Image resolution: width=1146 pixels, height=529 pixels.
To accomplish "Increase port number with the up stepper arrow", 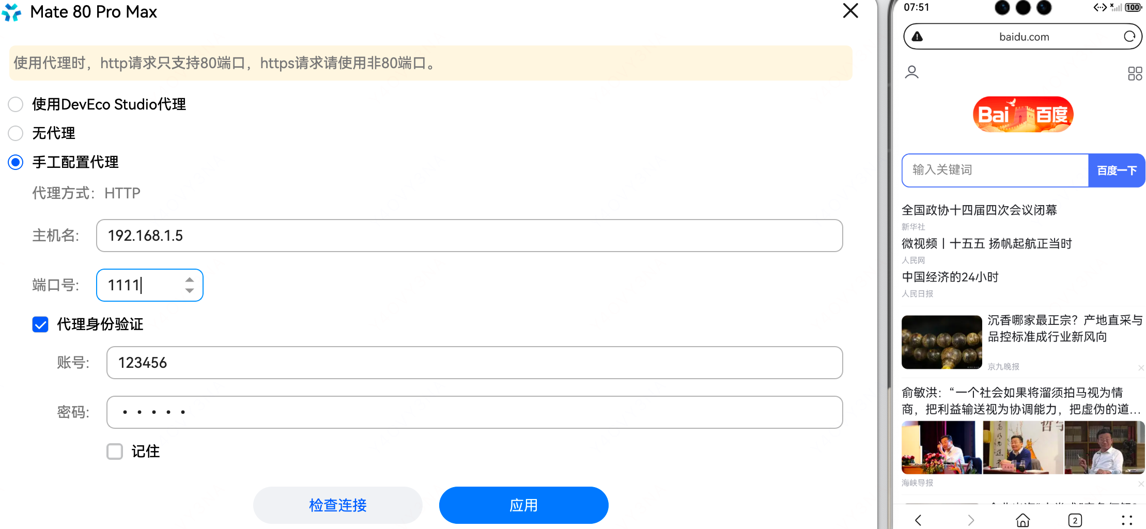I will point(190,279).
